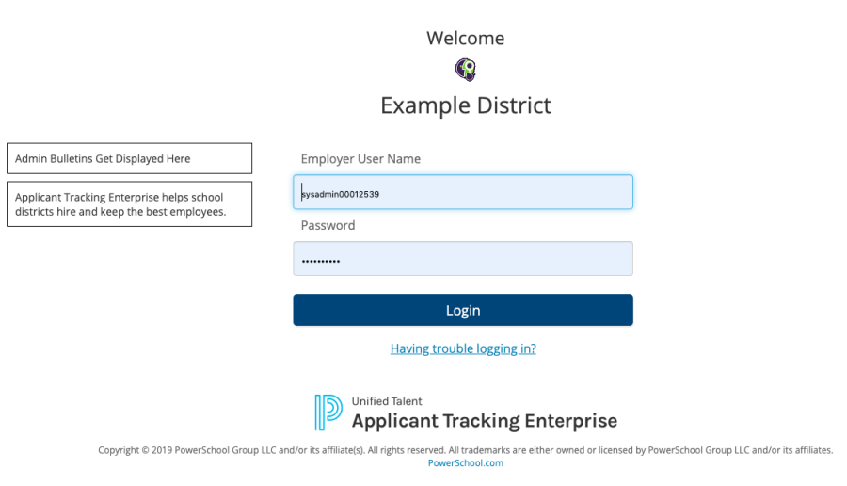Click the Example District title
This screenshot has height=486, width=847.
[x=465, y=105]
